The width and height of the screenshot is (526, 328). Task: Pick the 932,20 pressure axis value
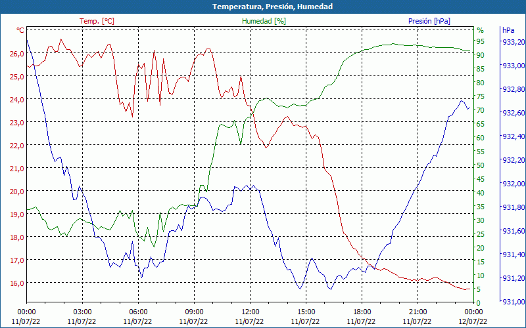514,160
